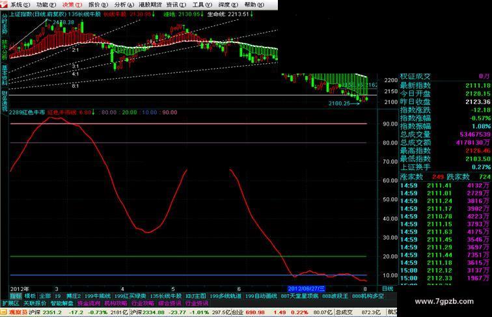Click the 观察员 status bar icon
The width and height of the screenshot is (492, 317).
click(x=14, y=312)
